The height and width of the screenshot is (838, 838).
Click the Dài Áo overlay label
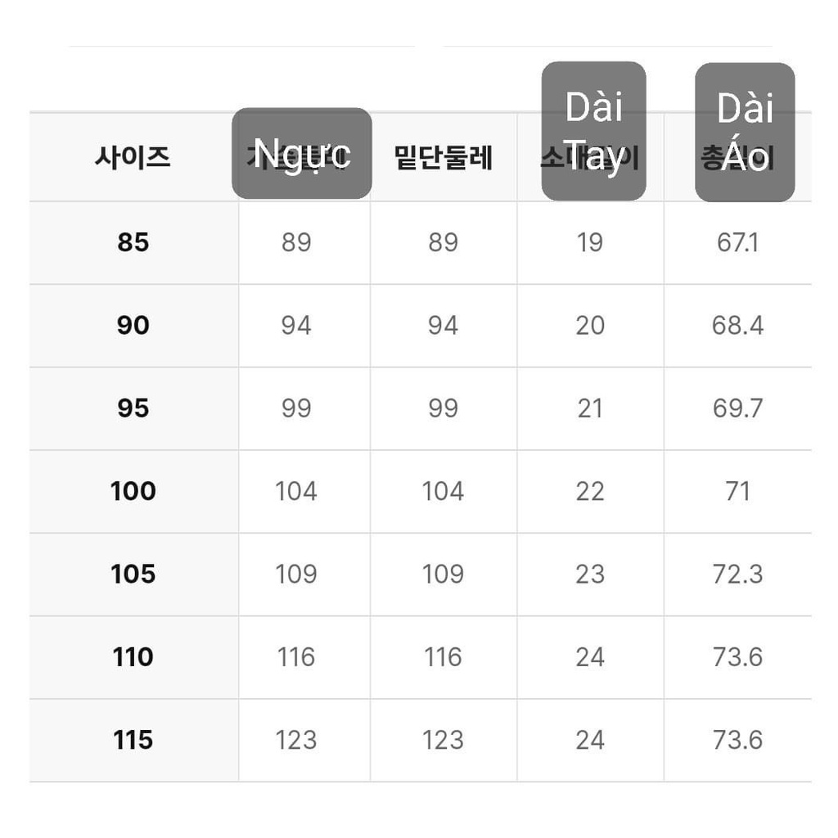(x=745, y=132)
